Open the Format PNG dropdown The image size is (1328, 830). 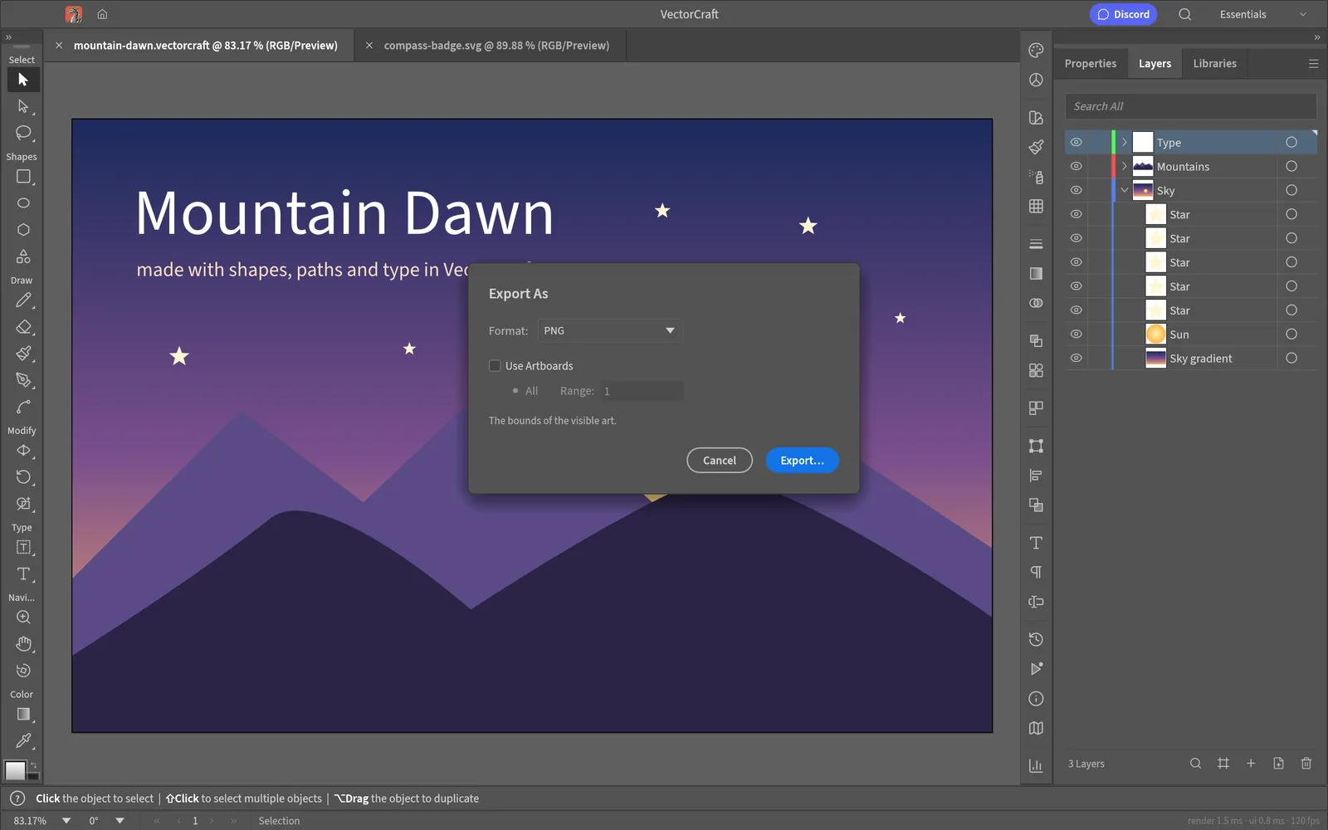pos(611,331)
